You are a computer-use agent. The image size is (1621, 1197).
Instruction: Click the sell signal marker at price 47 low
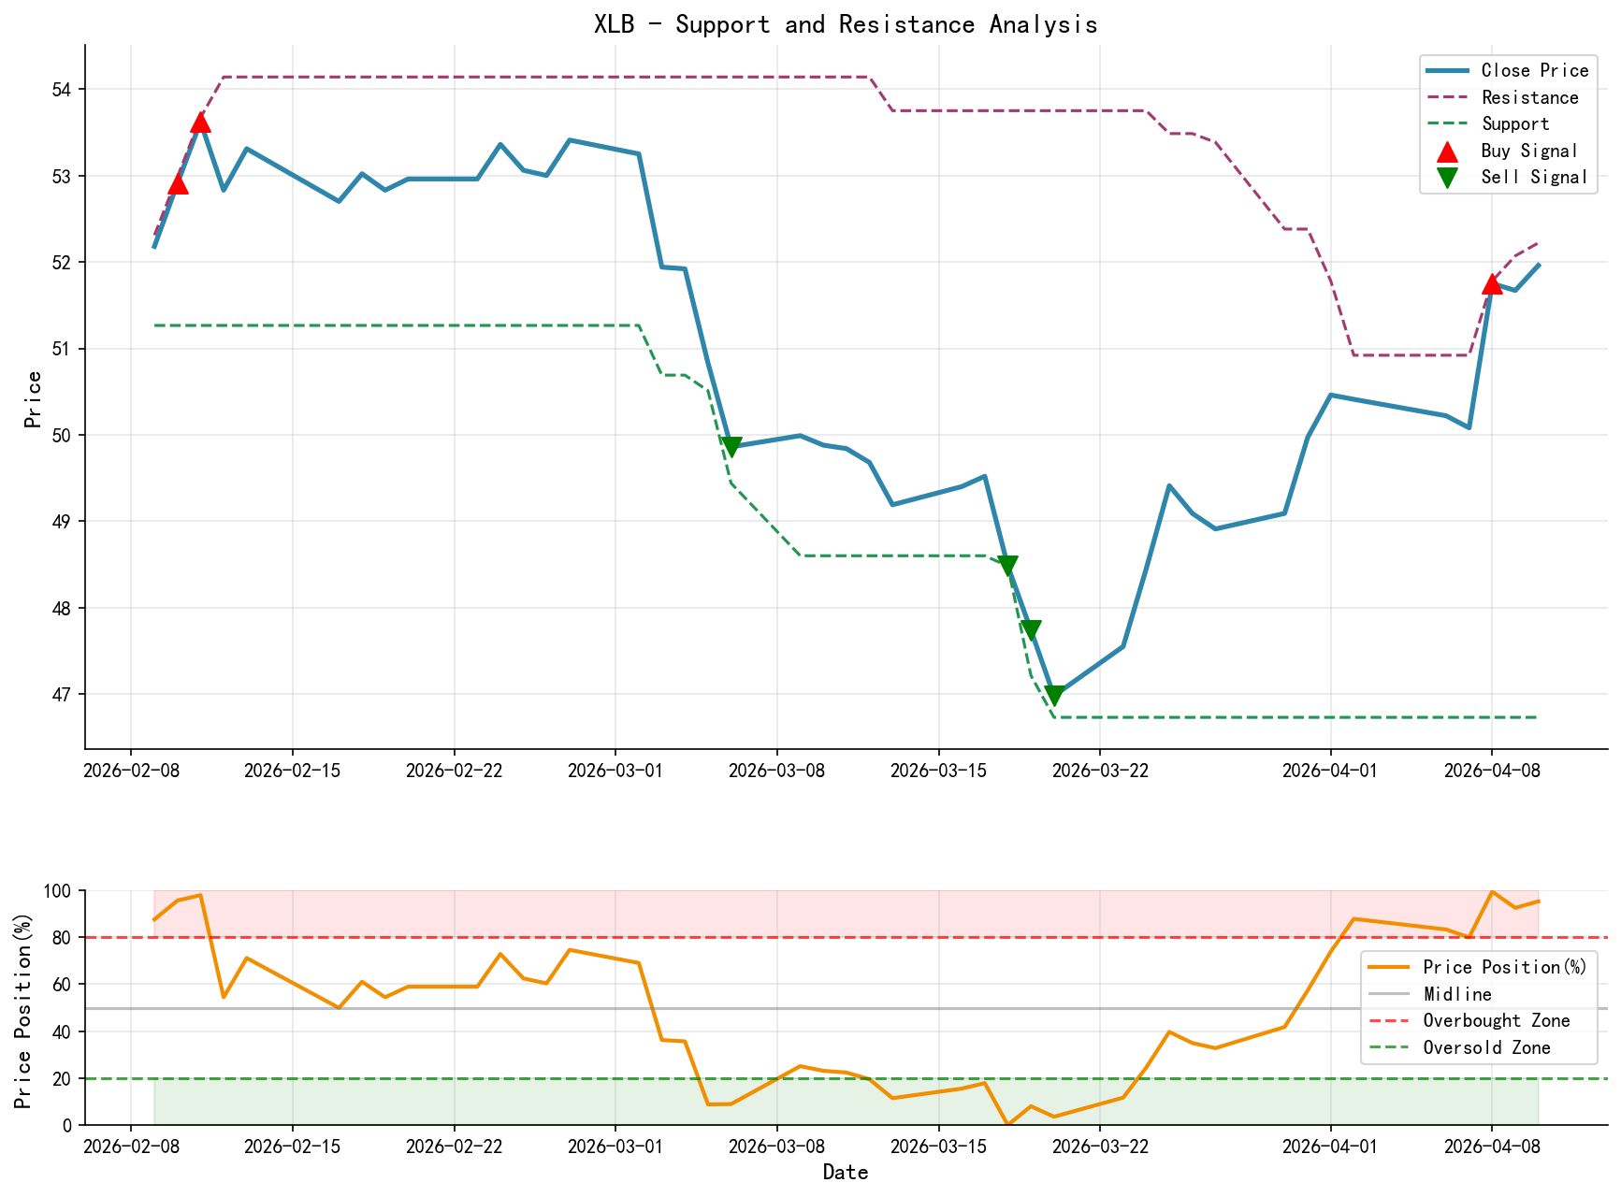pyautogui.click(x=1054, y=696)
